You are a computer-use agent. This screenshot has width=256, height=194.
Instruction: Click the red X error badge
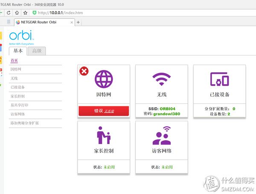84,71
